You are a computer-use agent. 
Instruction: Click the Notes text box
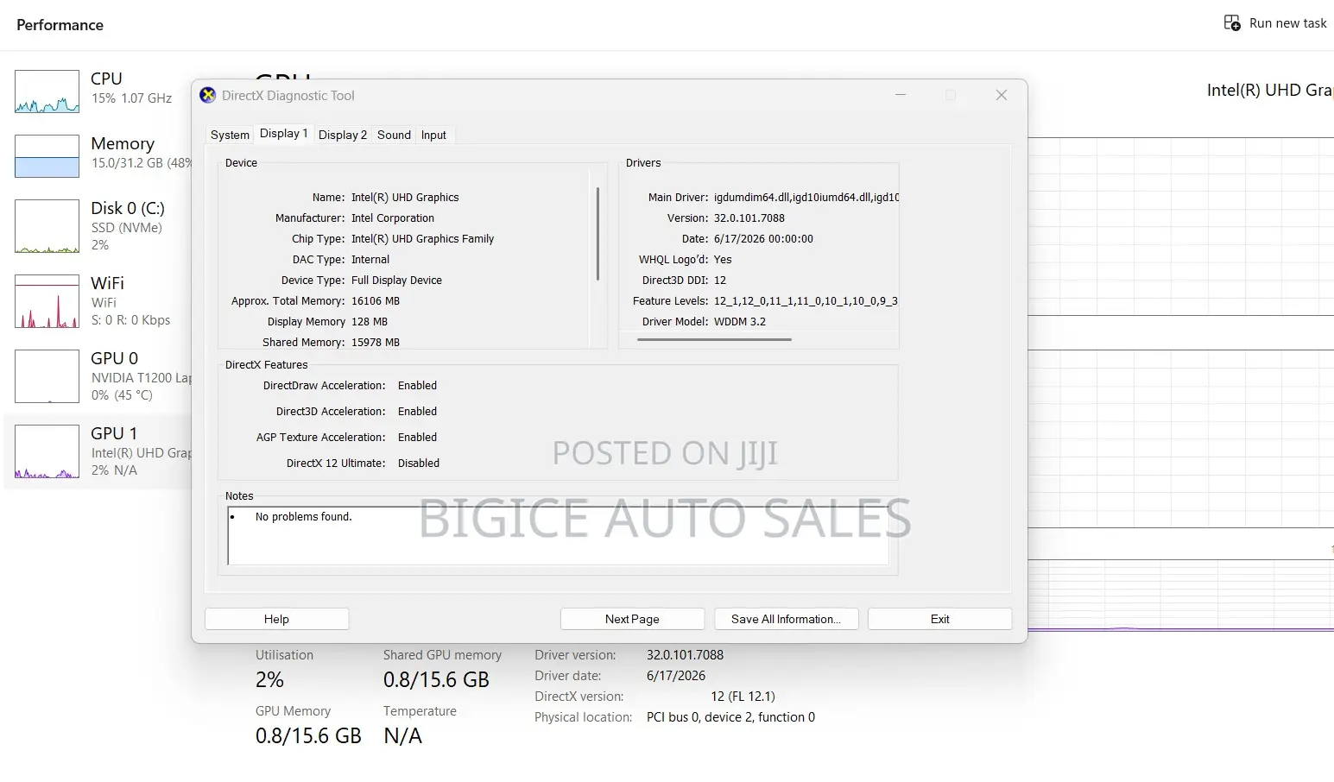(x=558, y=535)
